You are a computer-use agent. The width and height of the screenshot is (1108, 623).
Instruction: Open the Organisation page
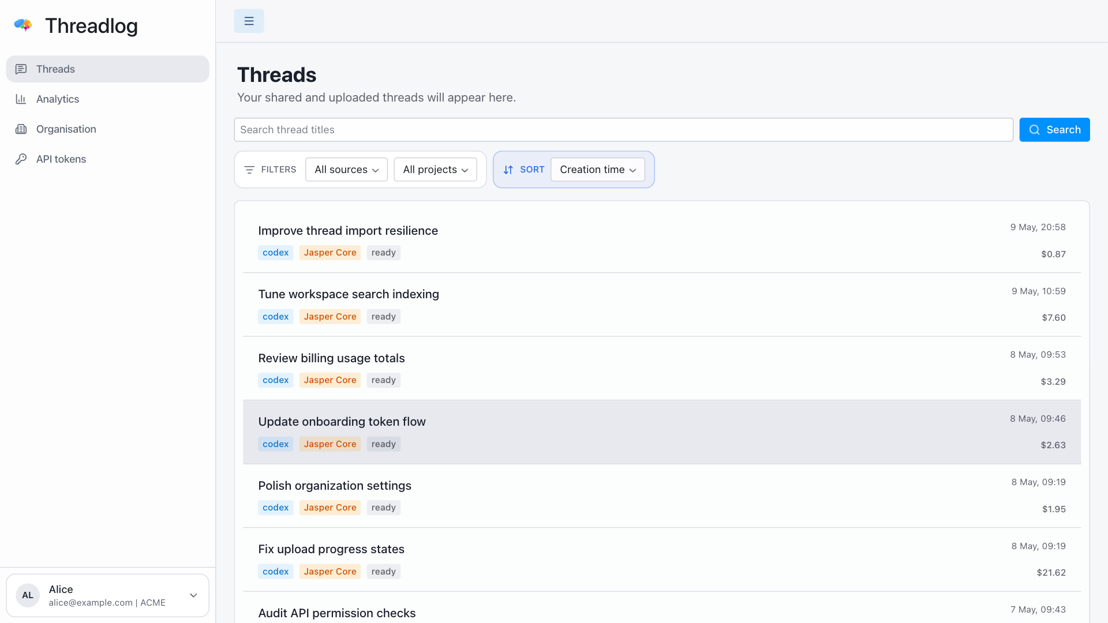tap(107, 129)
